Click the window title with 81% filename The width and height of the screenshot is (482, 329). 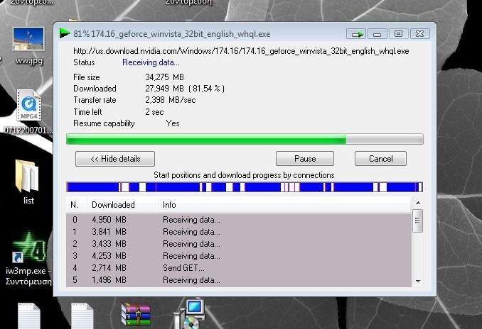coord(171,34)
